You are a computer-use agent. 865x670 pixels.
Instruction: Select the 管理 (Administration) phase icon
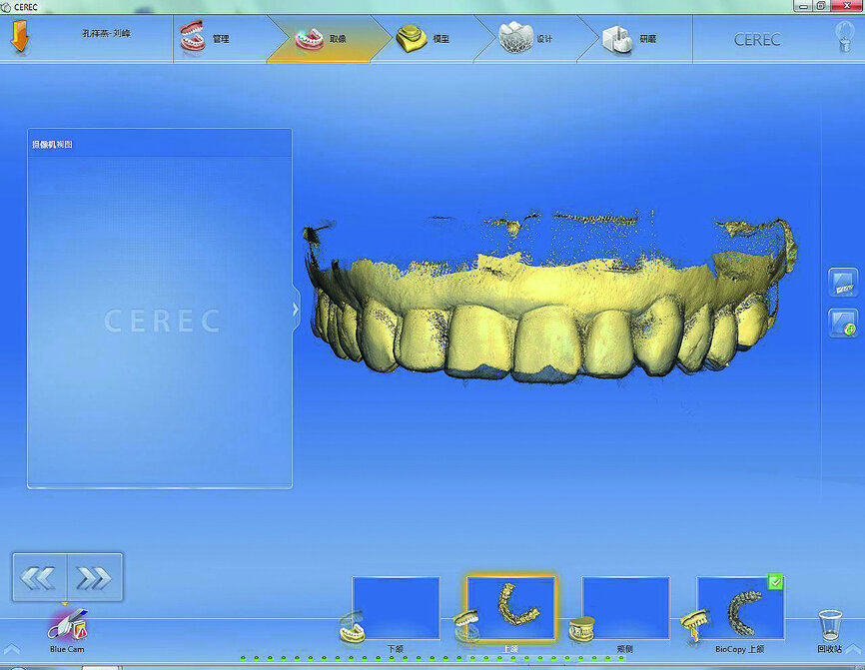pos(193,35)
